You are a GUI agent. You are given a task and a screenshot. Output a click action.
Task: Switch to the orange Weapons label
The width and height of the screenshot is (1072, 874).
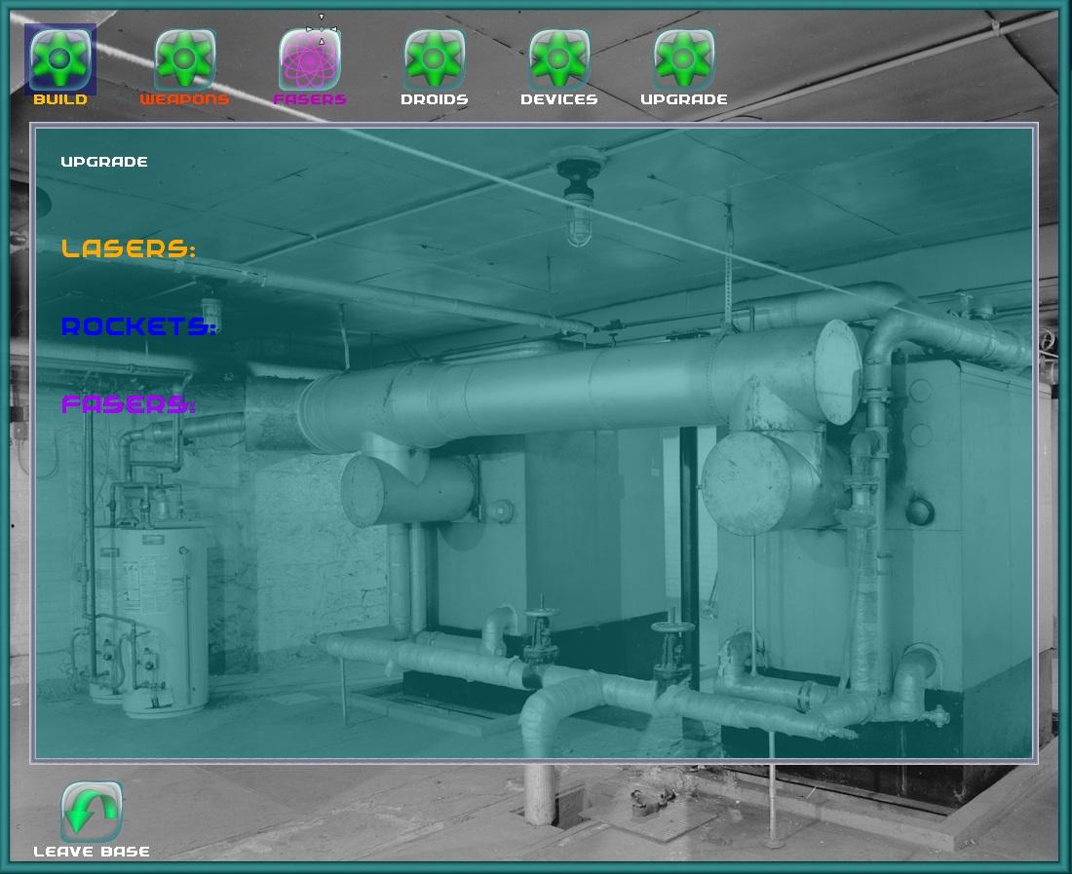pyautogui.click(x=185, y=99)
